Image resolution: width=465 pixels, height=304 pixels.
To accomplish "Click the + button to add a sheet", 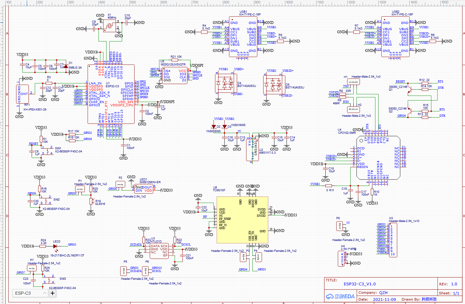I will pyautogui.click(x=52, y=293).
